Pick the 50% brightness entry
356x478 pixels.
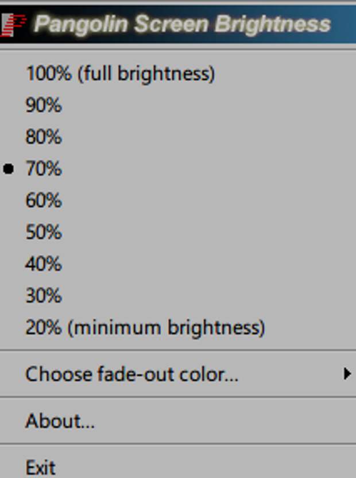(x=178, y=232)
